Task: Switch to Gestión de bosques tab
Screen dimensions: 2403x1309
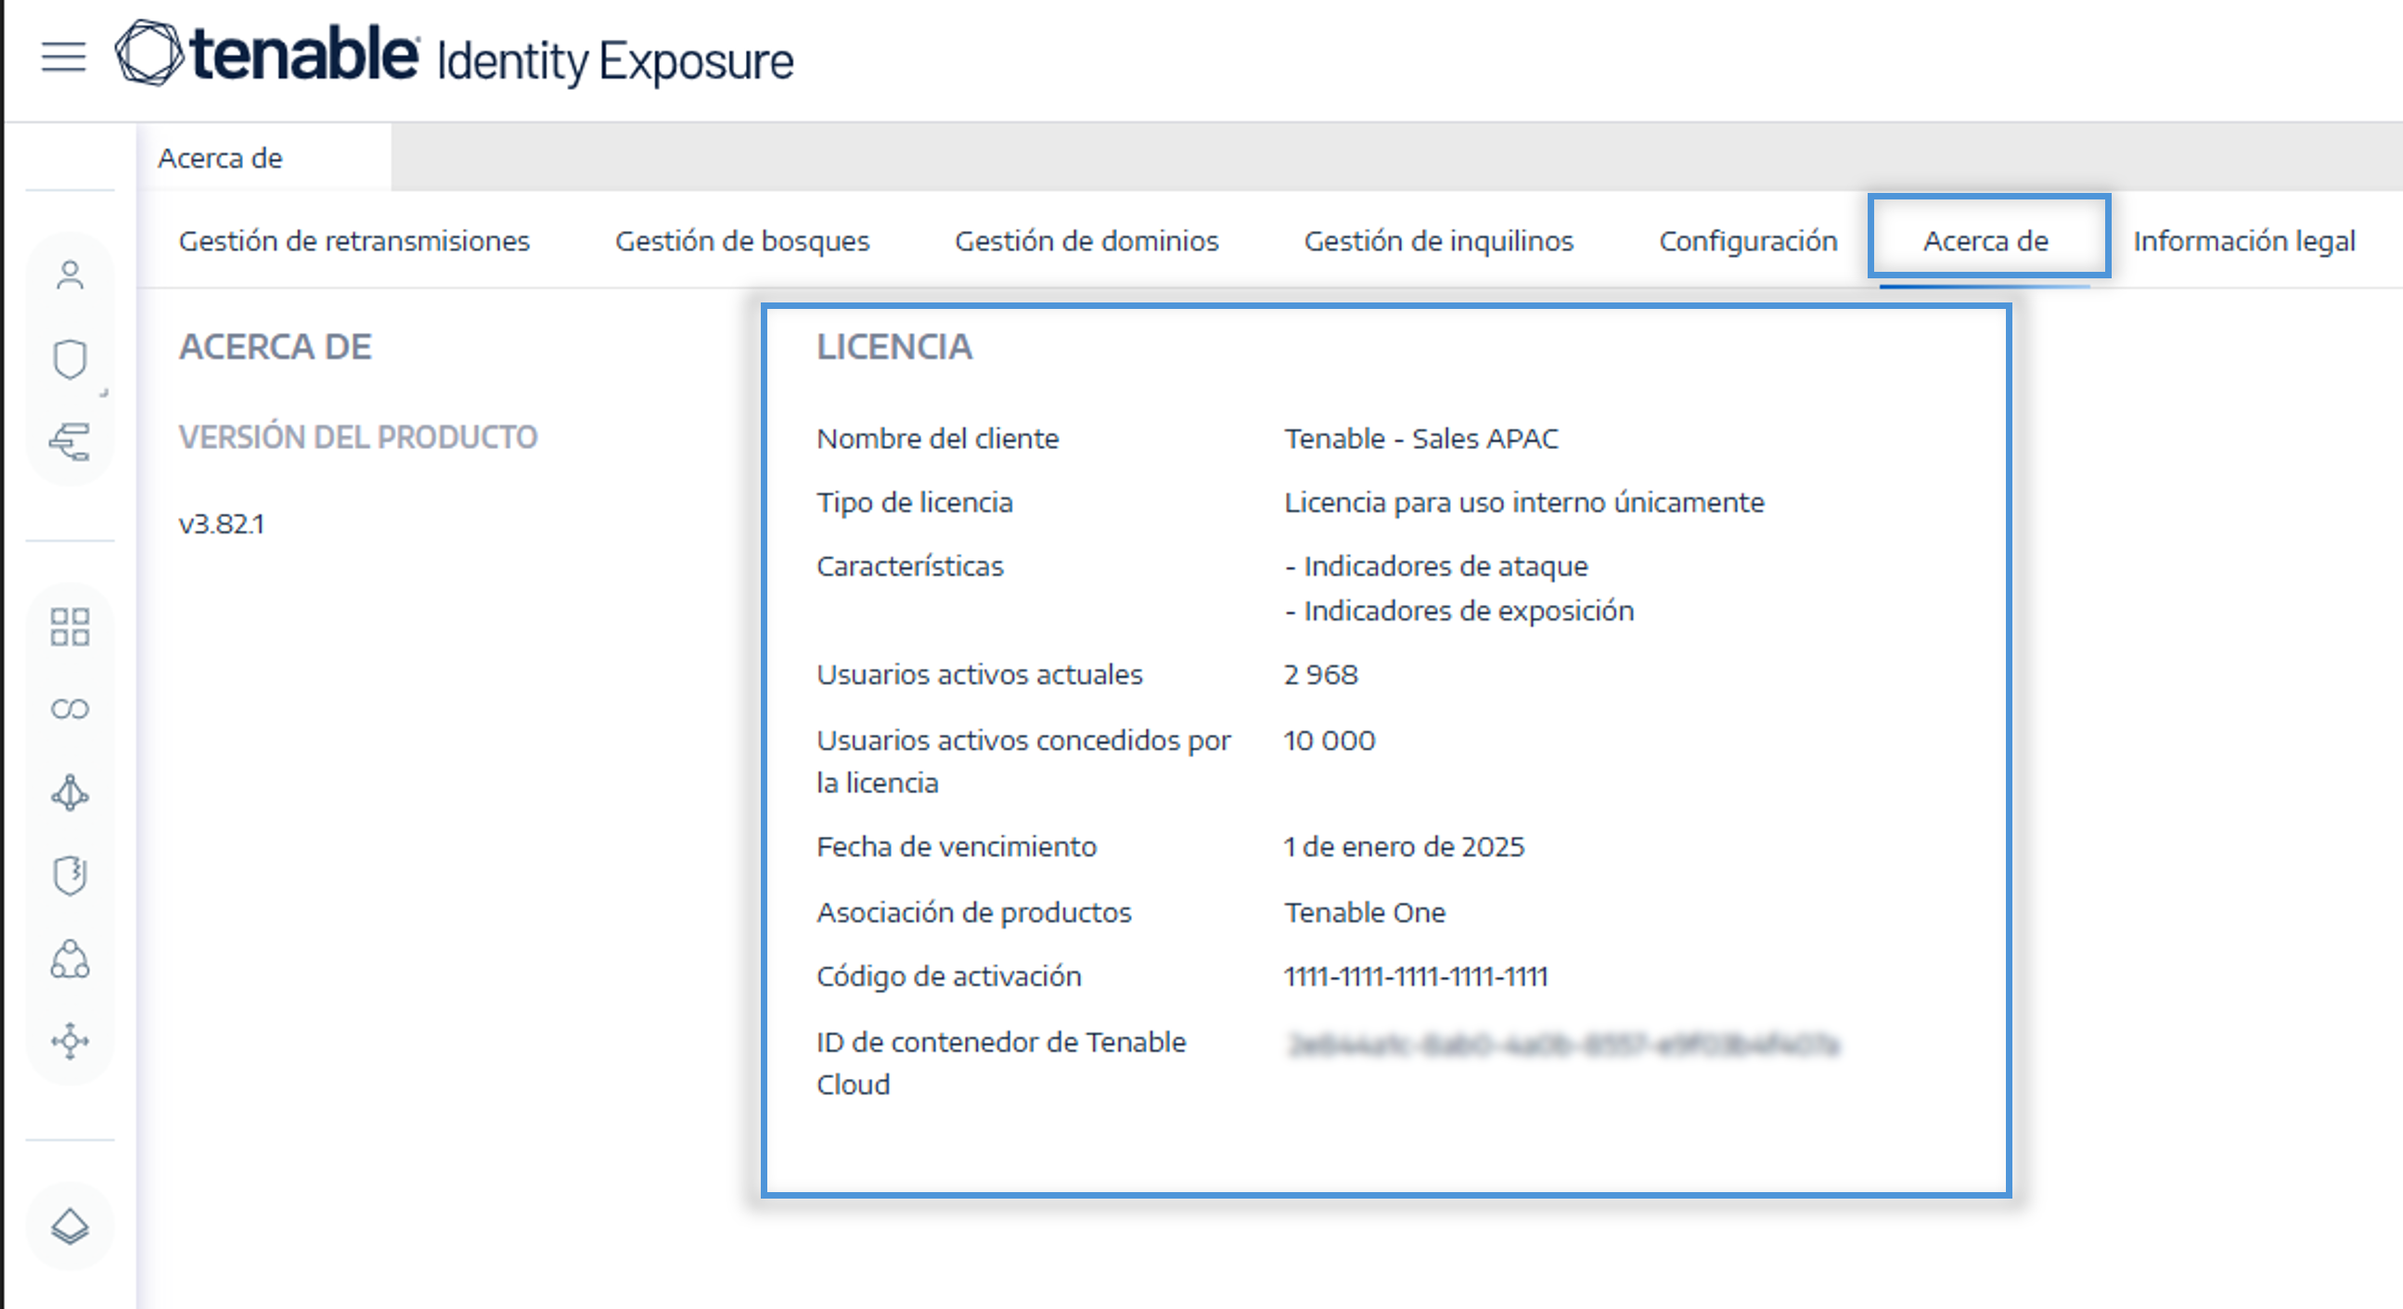Action: click(742, 240)
